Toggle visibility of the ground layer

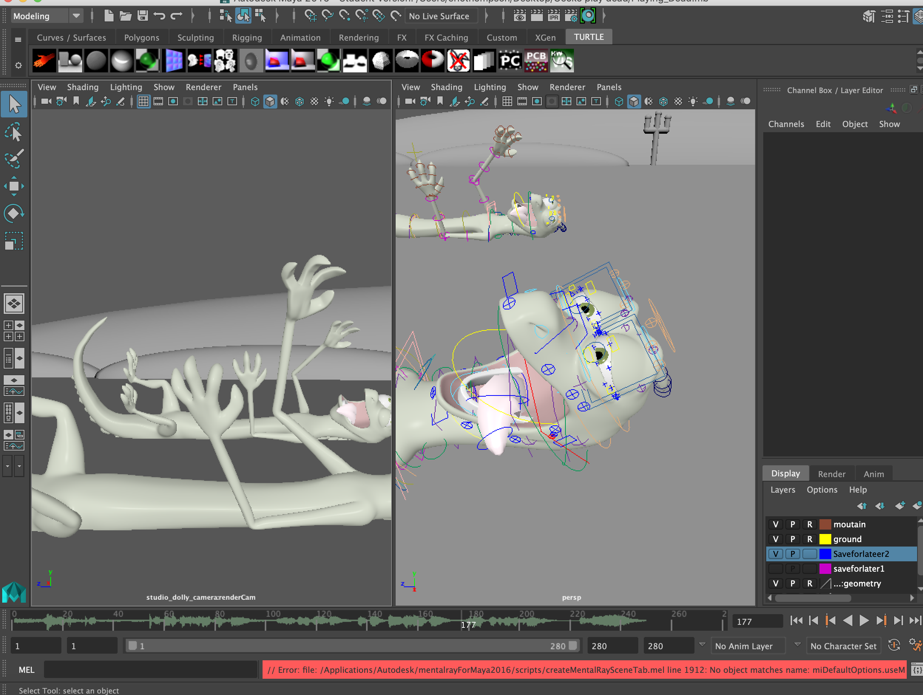click(775, 539)
